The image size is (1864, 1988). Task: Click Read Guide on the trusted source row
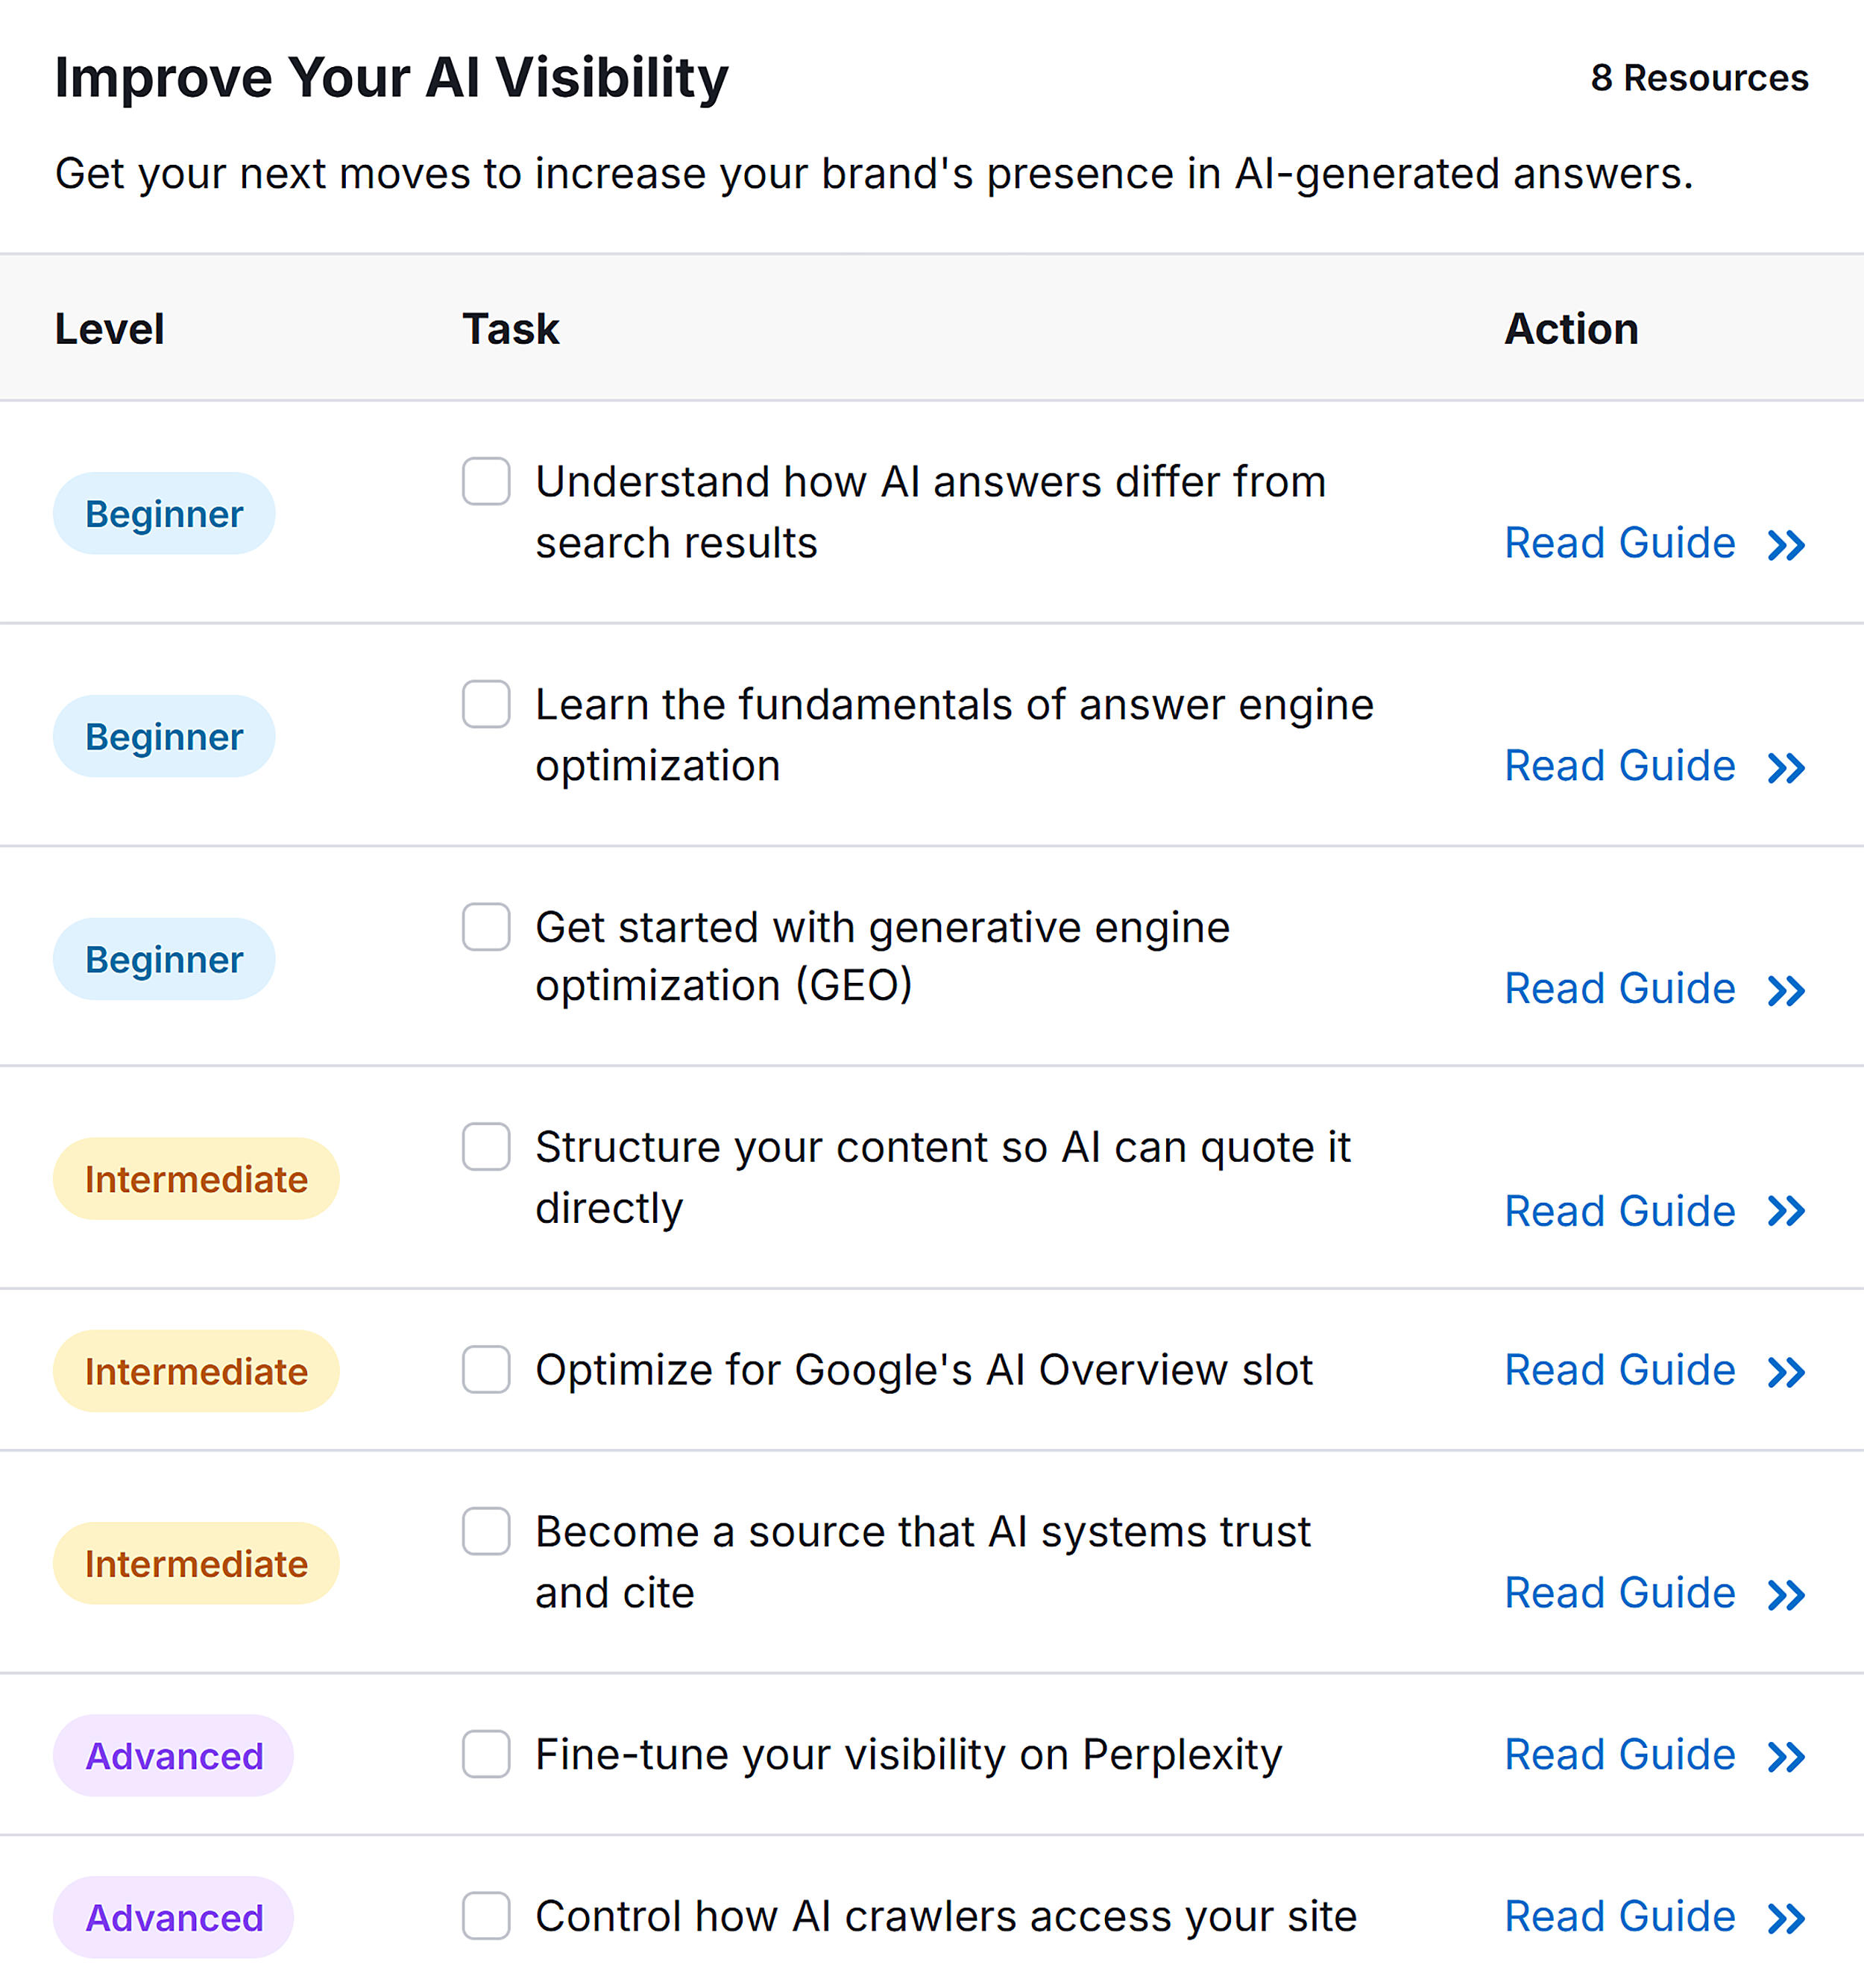point(1620,1592)
